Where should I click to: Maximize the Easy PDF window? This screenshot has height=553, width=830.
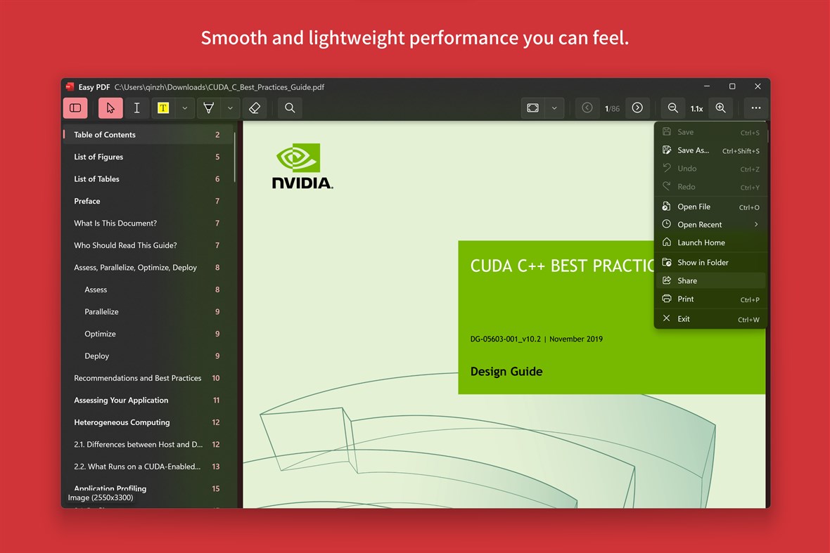(x=732, y=86)
